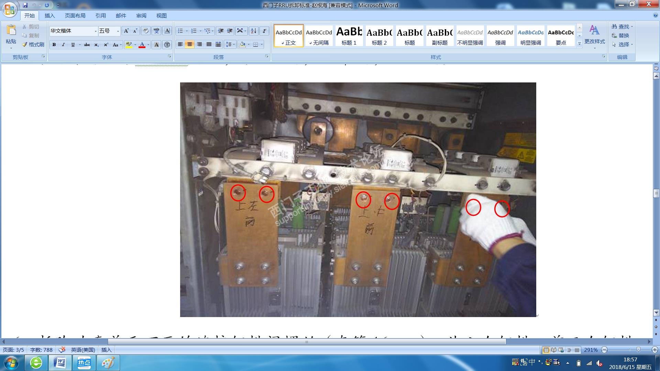Toggle Bold formatting
Screen dimensions: 660x371
[54, 45]
